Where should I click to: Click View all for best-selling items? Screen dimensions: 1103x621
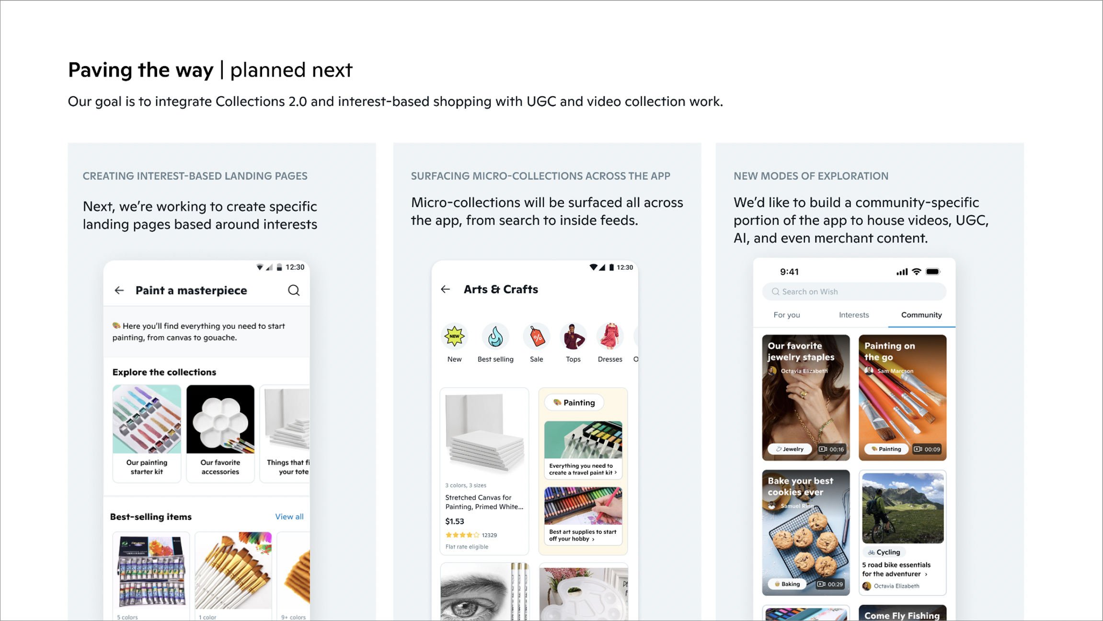pyautogui.click(x=289, y=517)
